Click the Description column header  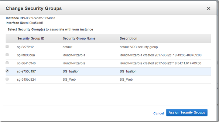click(x=128, y=39)
